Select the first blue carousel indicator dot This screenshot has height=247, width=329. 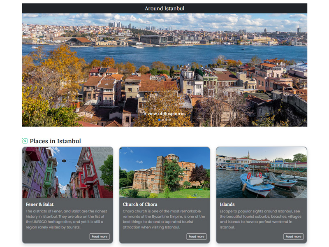point(160,120)
